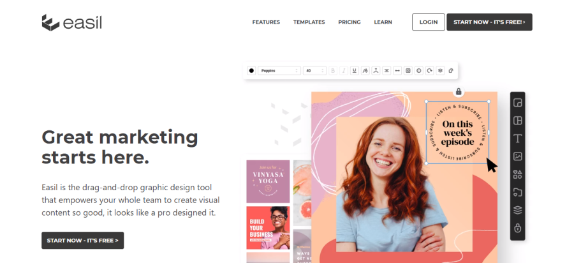Click the curved text icon
The image size is (574, 263).
click(376, 71)
